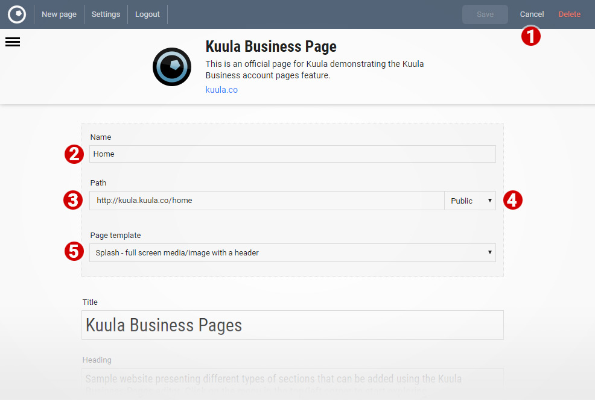Screen dimensions: 595x400
Task: Open the hamburger menu
Action: (13, 42)
